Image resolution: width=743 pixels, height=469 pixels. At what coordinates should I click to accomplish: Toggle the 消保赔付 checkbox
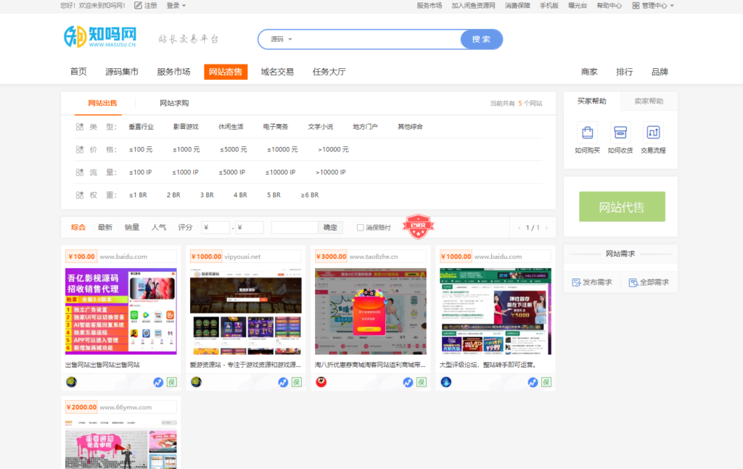(360, 228)
